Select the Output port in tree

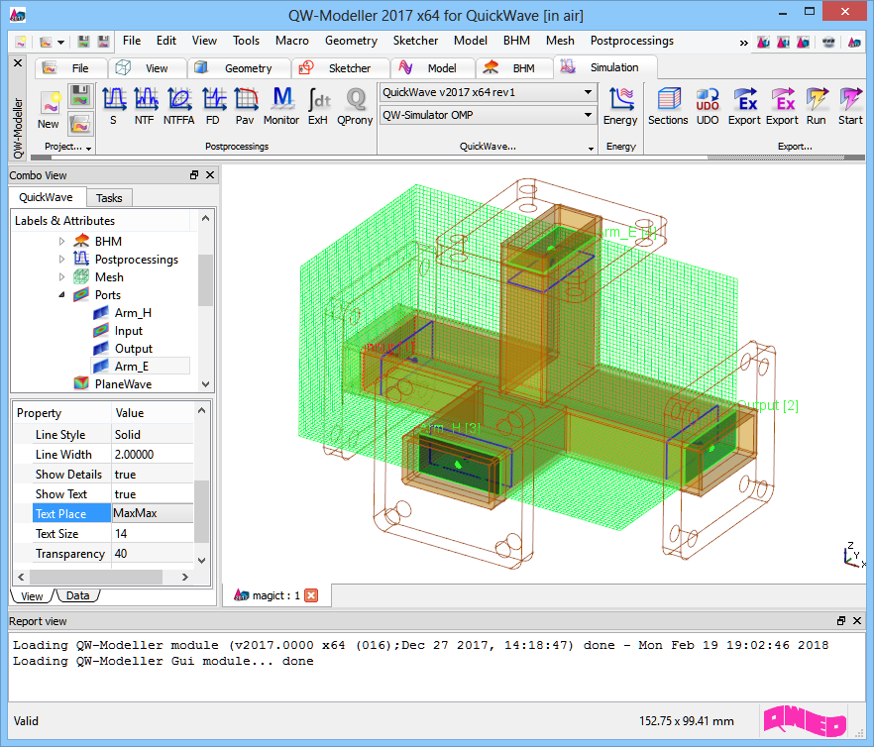pos(133,349)
